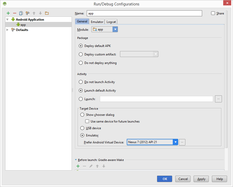Expand the Defaults tree node
The height and width of the screenshot is (187, 233).
pos(7,30)
